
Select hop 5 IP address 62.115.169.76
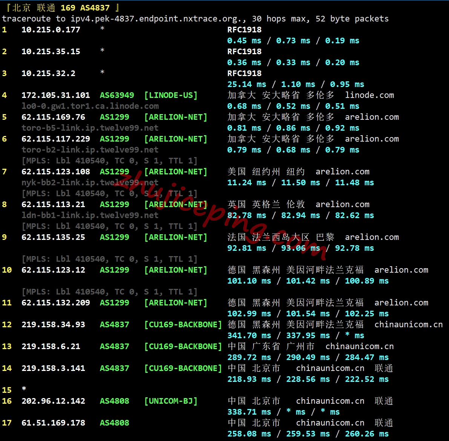tap(53, 117)
